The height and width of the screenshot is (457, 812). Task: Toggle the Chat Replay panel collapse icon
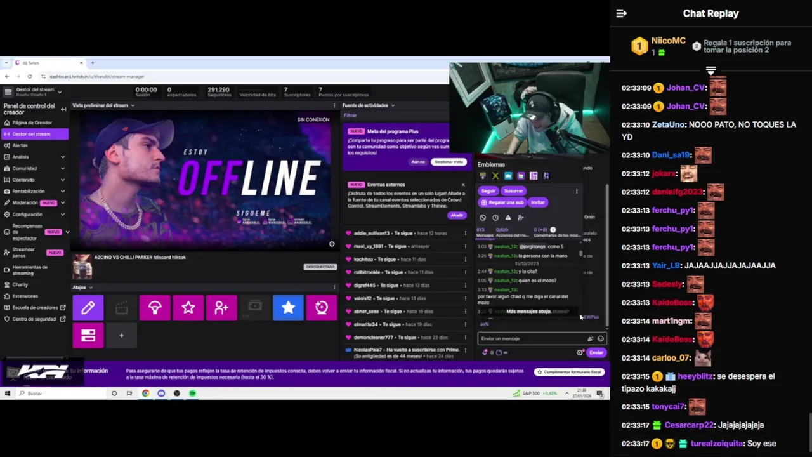(622, 13)
